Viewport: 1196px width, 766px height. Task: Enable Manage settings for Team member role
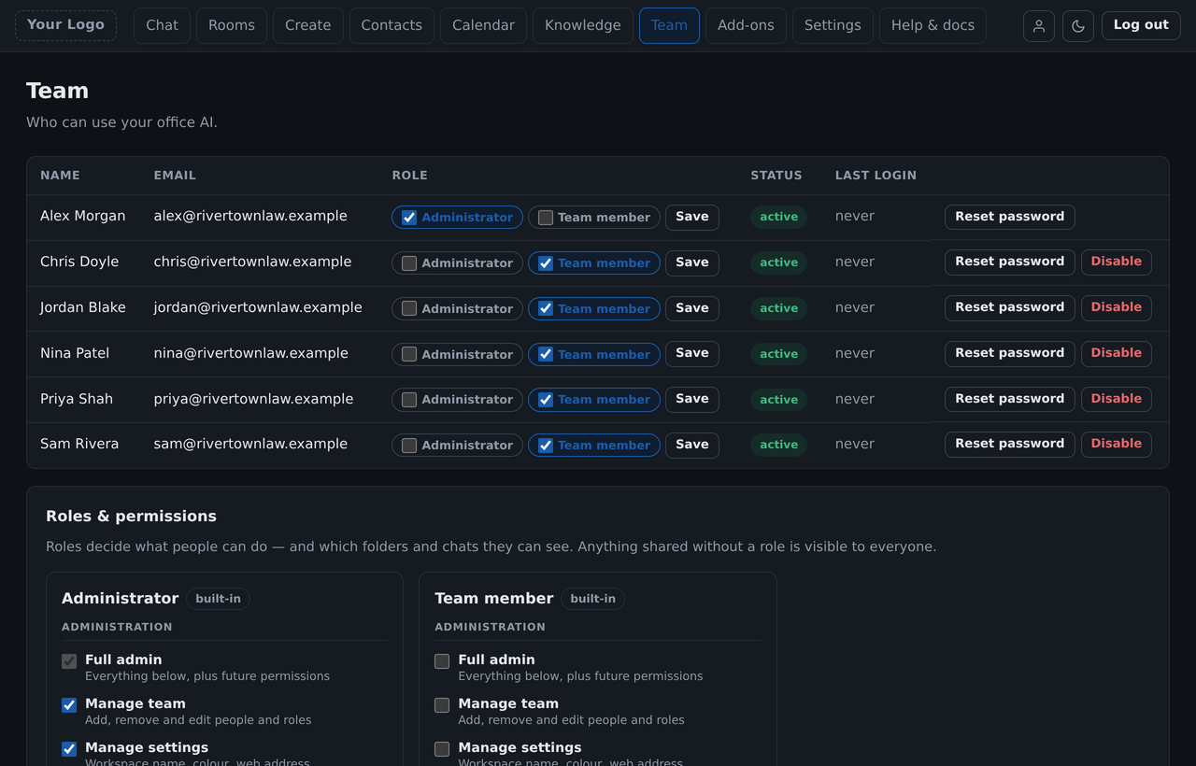pos(442,749)
